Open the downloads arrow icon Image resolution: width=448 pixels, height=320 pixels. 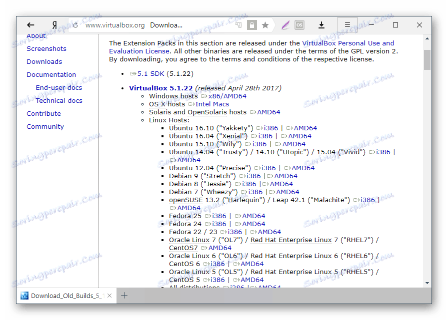click(321, 25)
